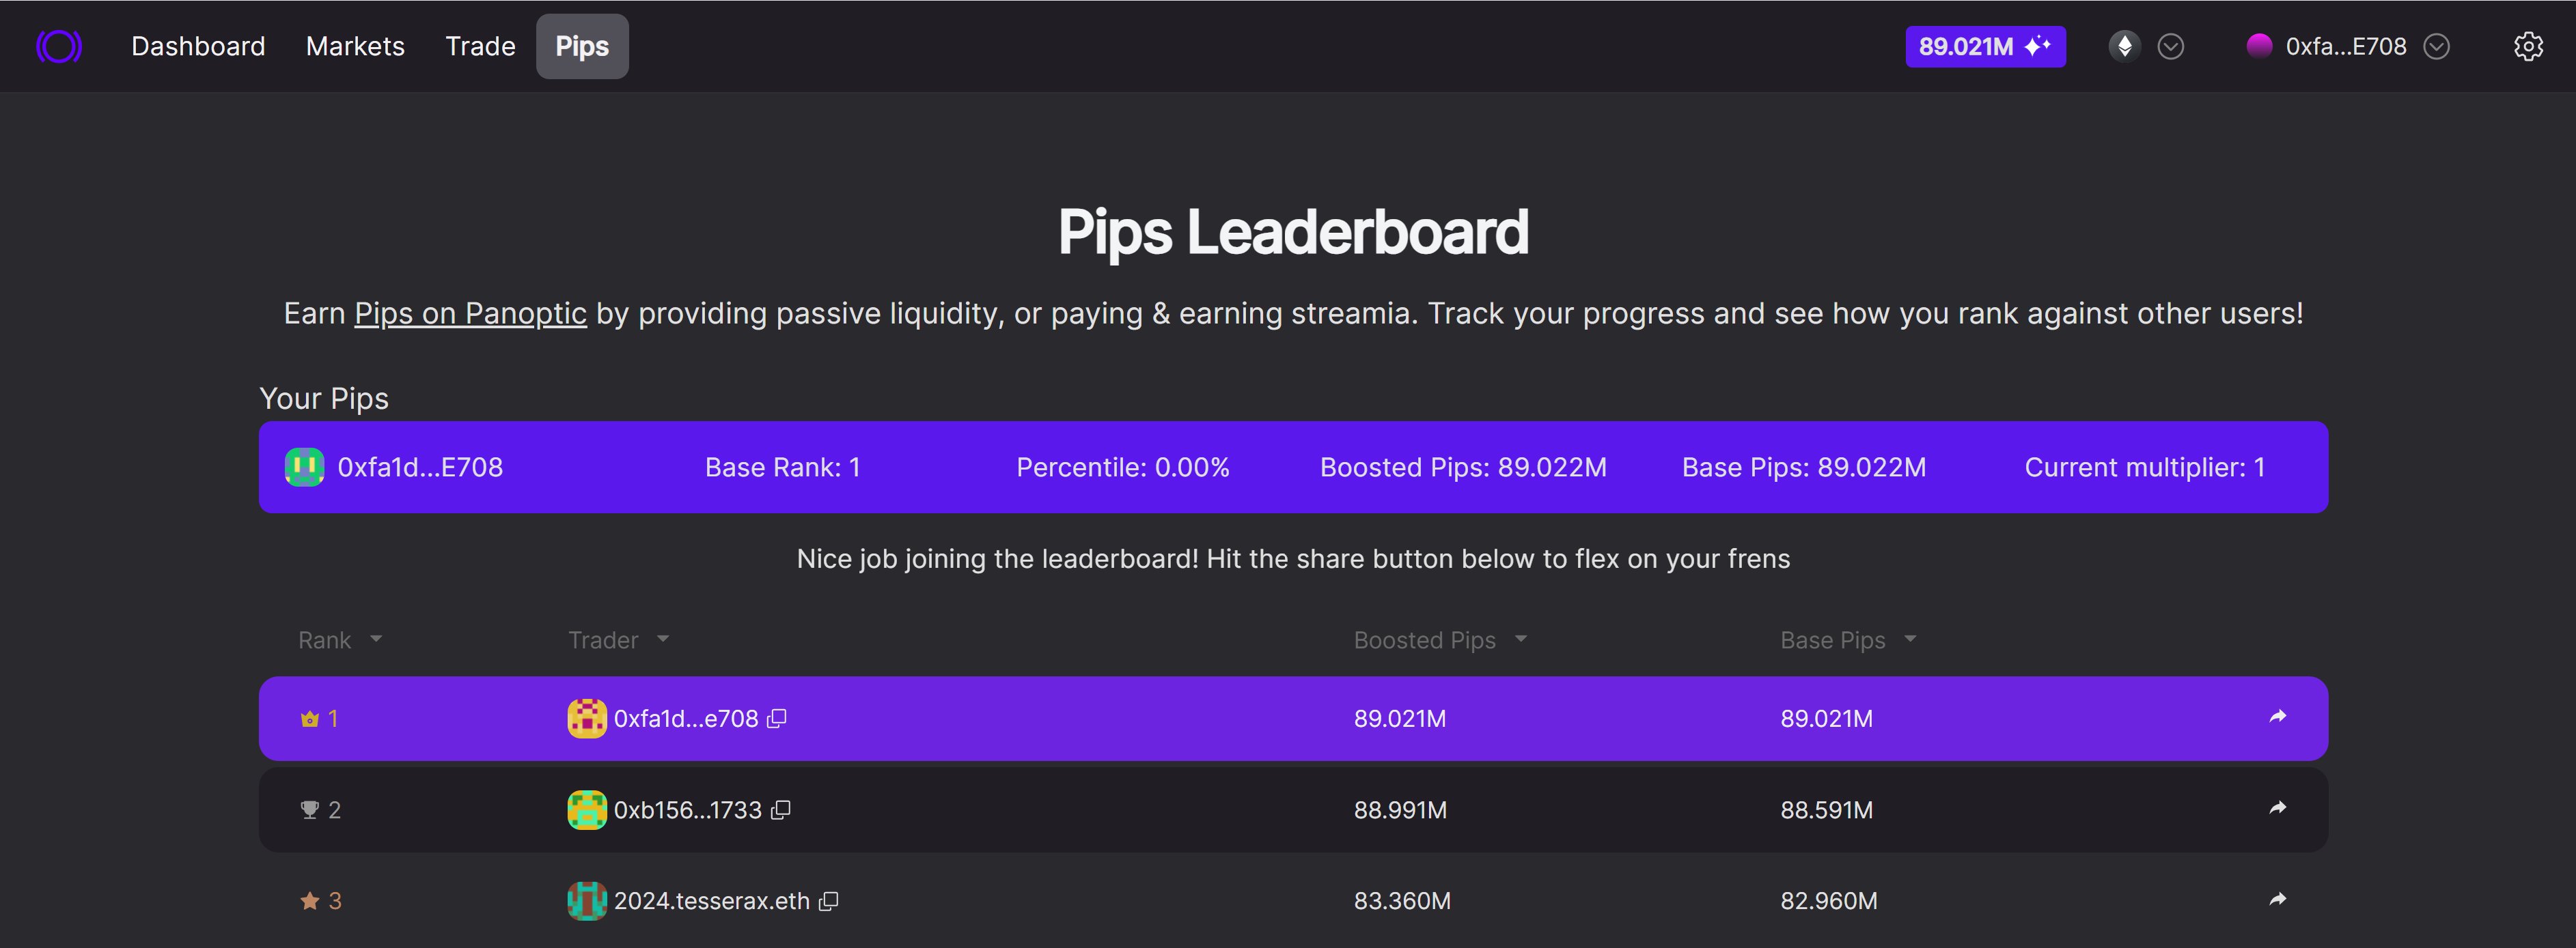Copy address 0xb156...1733 with copy icon

coord(781,810)
